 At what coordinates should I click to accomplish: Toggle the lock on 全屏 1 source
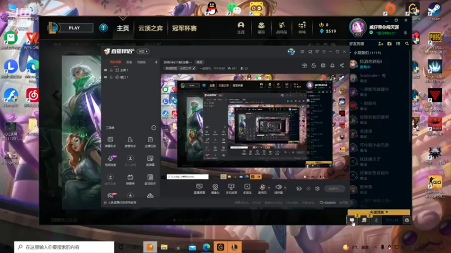point(111,70)
